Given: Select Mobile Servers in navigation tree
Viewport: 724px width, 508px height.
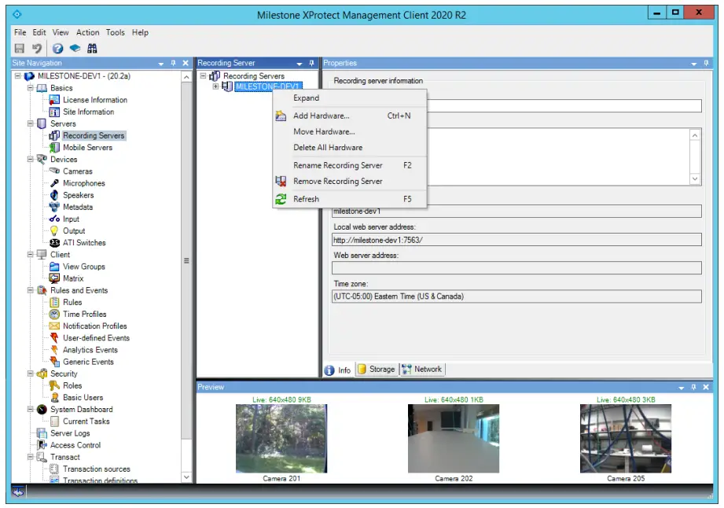Looking at the screenshot, I should click(x=87, y=148).
